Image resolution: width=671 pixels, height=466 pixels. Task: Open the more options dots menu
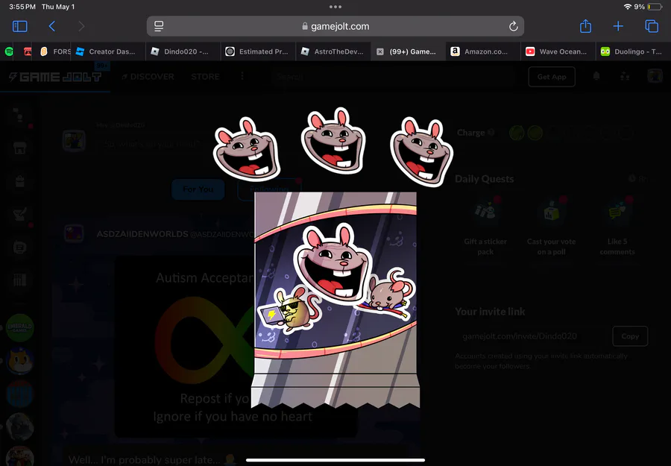click(242, 76)
